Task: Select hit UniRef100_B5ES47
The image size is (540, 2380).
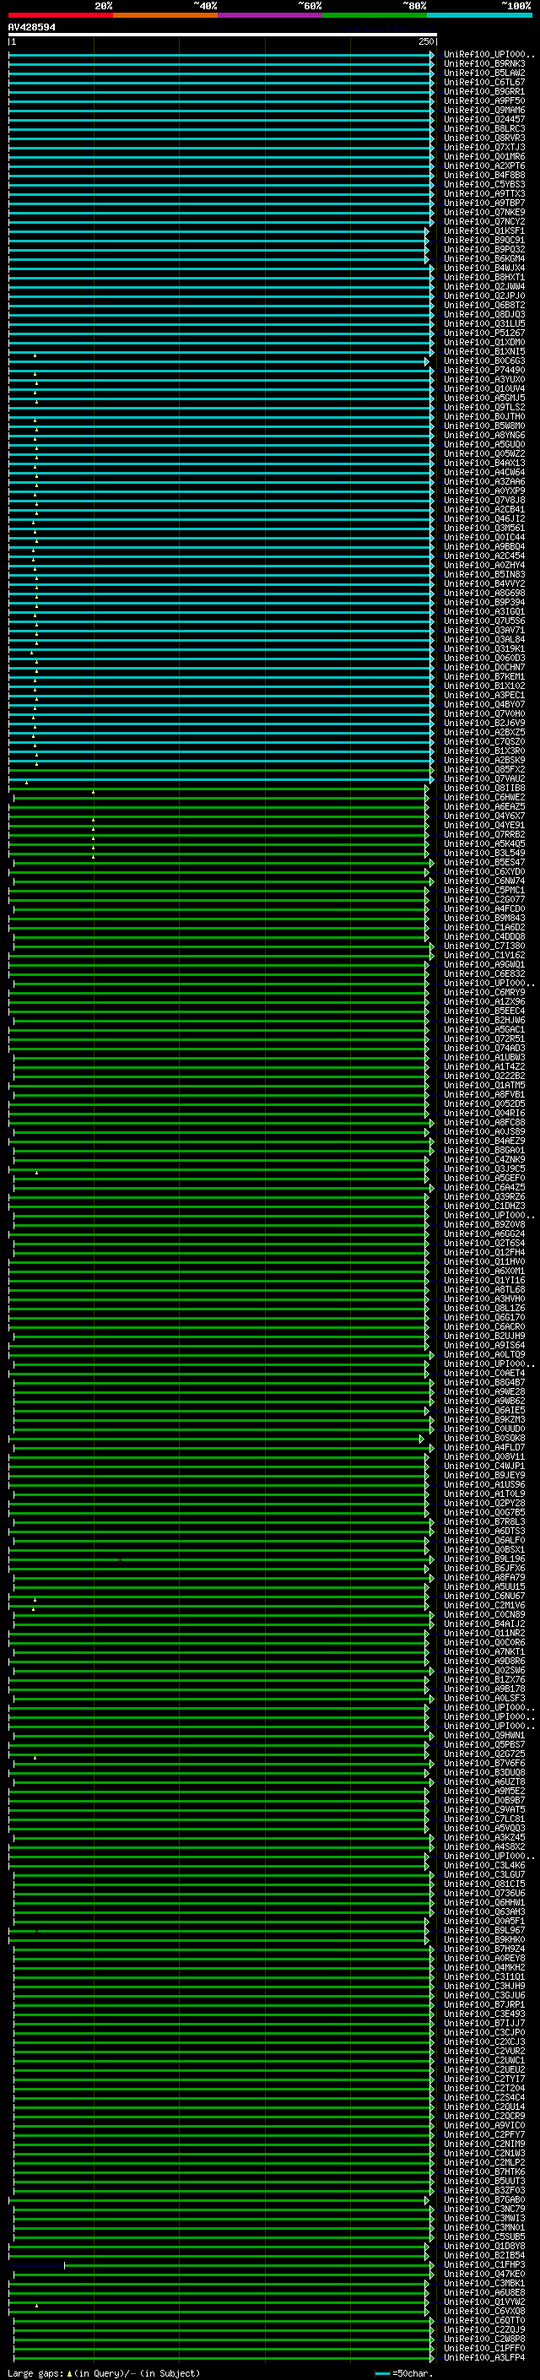Action: (x=484, y=863)
